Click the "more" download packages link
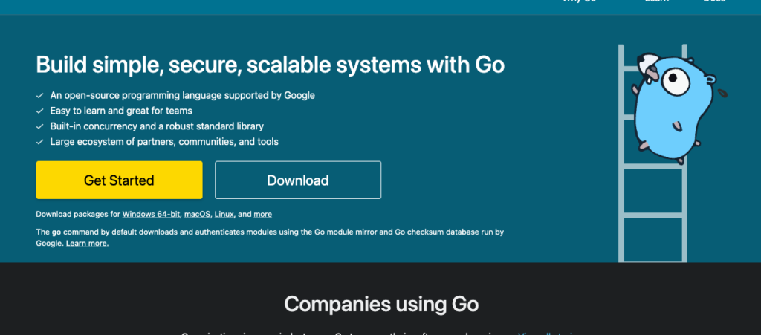This screenshot has width=761, height=335. pos(262,214)
